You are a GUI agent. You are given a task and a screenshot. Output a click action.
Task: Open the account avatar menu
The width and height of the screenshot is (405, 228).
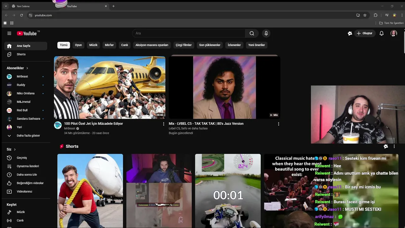coord(394,33)
